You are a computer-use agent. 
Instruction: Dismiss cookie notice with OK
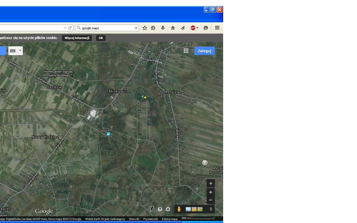(101, 38)
